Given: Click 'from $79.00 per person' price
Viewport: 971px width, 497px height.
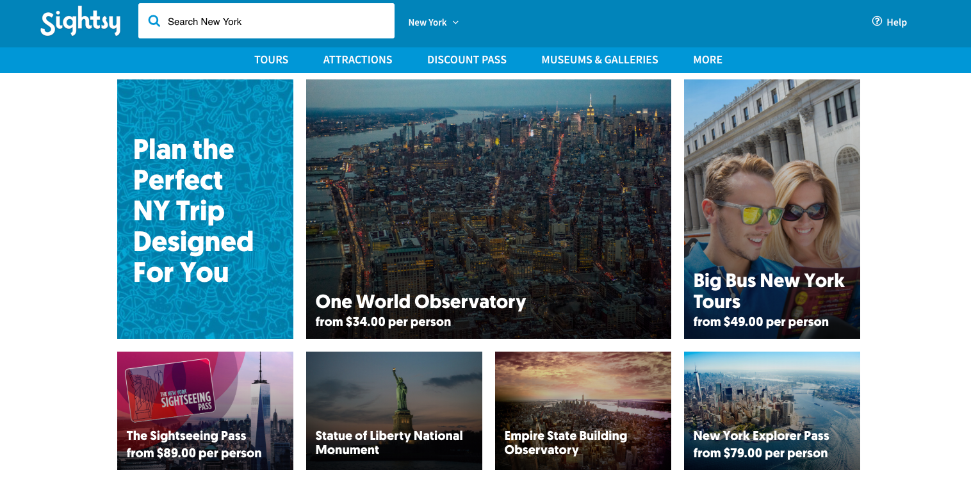Looking at the screenshot, I should [x=760, y=453].
